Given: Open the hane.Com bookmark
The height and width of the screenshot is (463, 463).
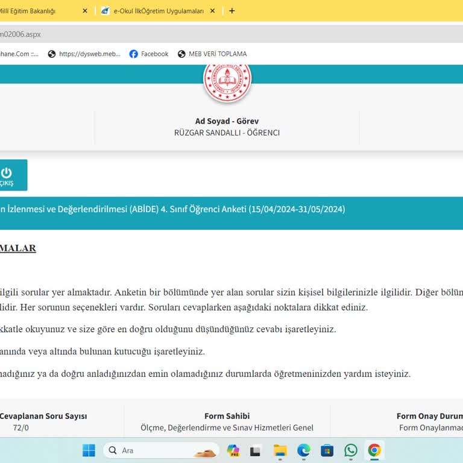Looking at the screenshot, I should 19,54.
